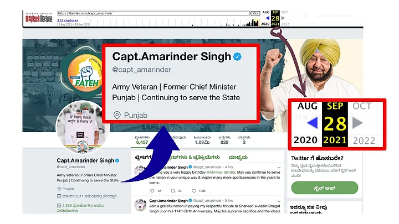Go to previous capture using blue arrow

[268, 18]
